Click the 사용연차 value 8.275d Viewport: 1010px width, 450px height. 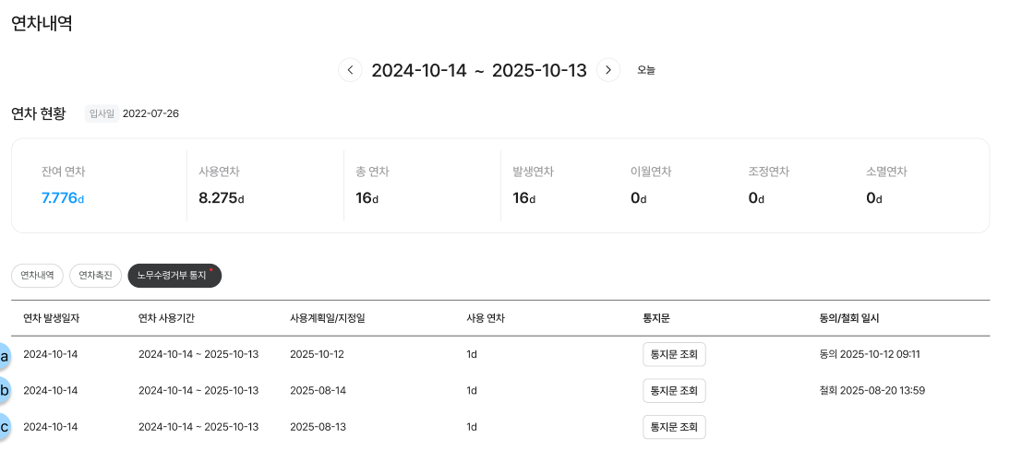pyautogui.click(x=221, y=197)
